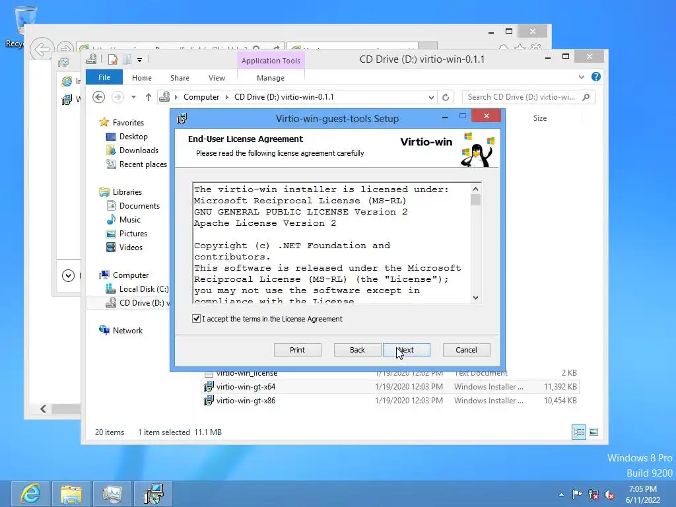676x507 pixels.
Task: Refresh the CD Drive folder view
Action: coord(446,98)
